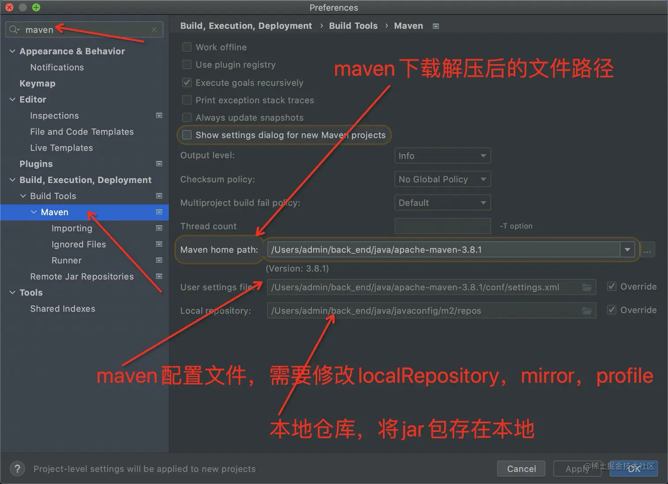Browse Maven home path with ellipsis button

click(x=647, y=250)
